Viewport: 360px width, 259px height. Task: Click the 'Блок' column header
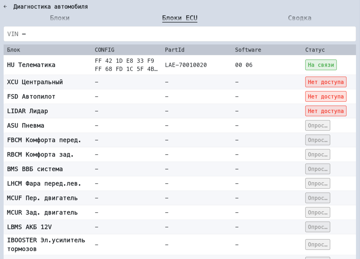[x=14, y=50]
